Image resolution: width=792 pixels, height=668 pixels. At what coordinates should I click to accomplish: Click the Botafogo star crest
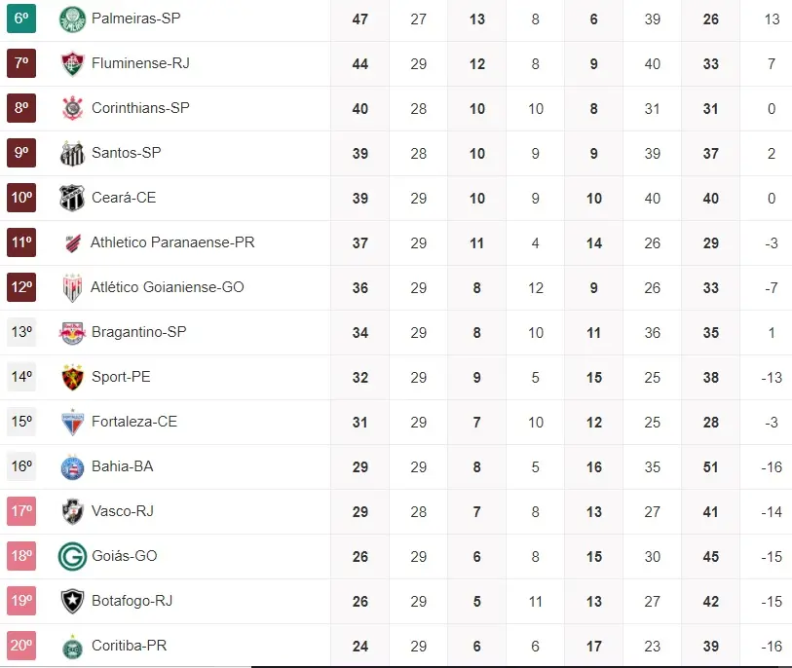pos(72,601)
